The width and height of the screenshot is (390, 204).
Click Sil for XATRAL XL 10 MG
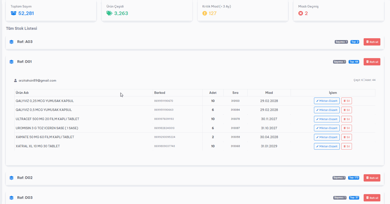coord(346,146)
